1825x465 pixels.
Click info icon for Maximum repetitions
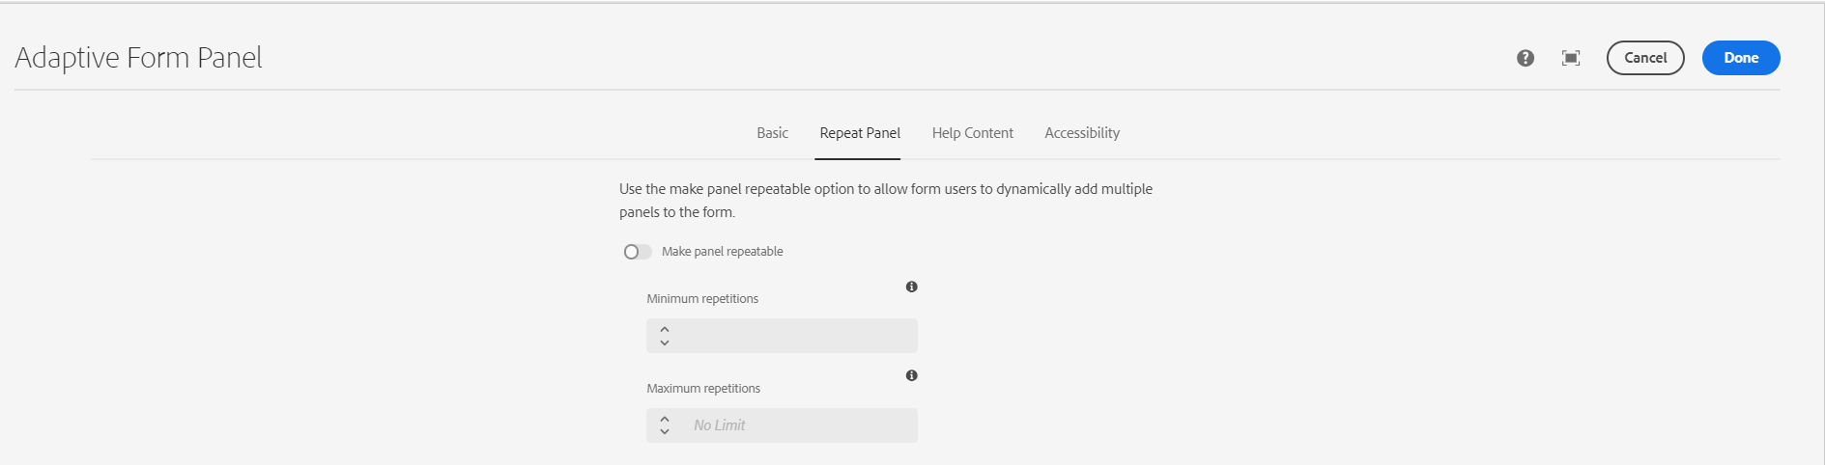pos(911,375)
